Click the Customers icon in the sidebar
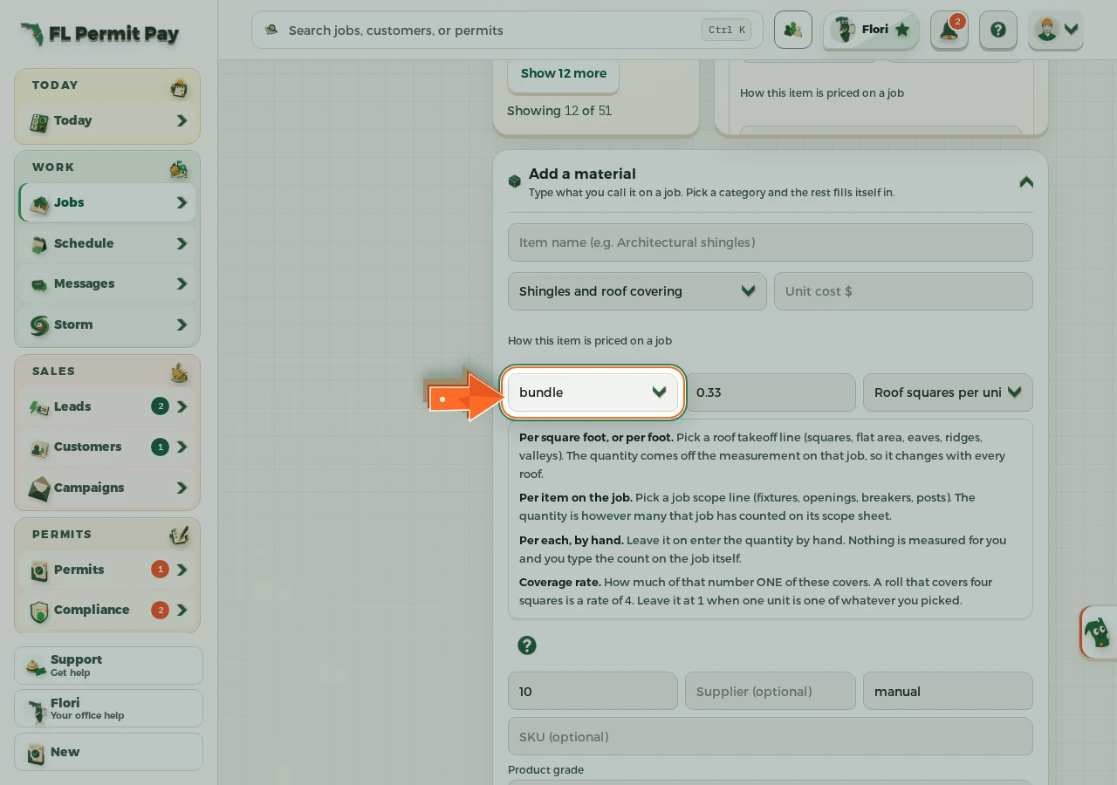 click(39, 447)
